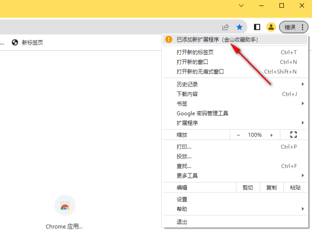Click the blue bookmark star icon

[x=239, y=27]
